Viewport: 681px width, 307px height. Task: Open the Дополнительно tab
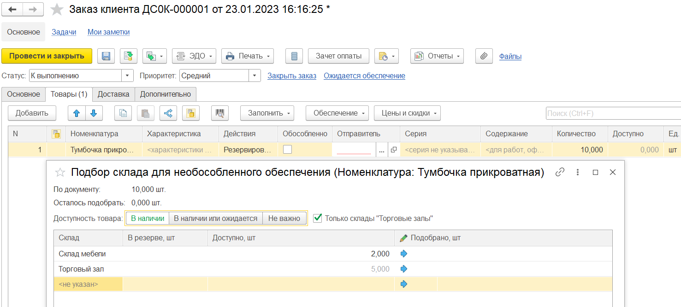pyautogui.click(x=166, y=94)
